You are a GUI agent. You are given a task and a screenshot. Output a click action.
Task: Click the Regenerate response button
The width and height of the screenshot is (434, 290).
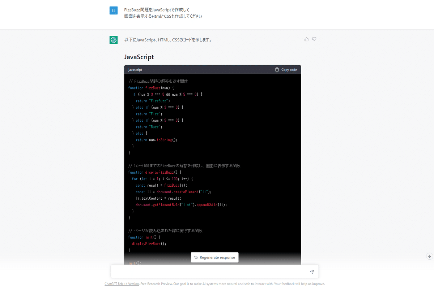point(215,257)
